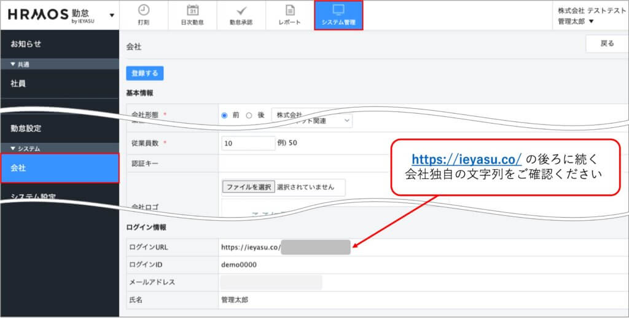The width and height of the screenshot is (629, 318).
Task: Collapse the システム sidebar section
Action: (x=15, y=149)
